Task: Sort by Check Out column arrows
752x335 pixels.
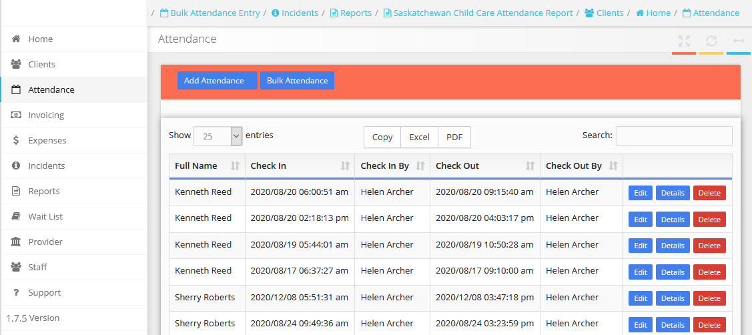Action: click(530, 166)
